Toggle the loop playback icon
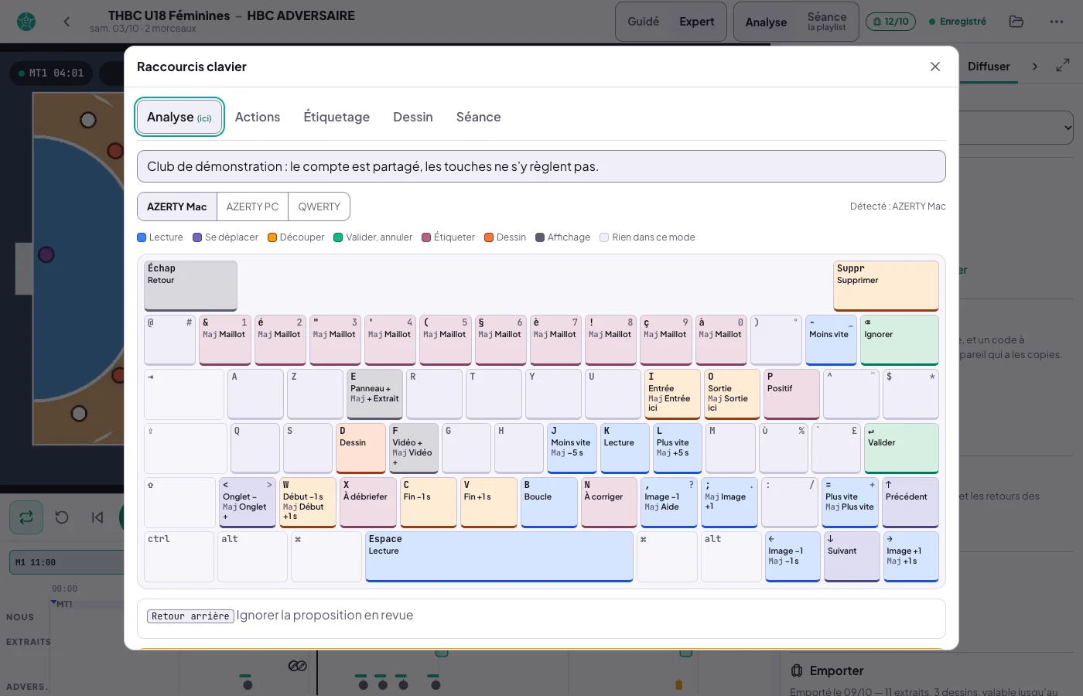 tap(26, 517)
